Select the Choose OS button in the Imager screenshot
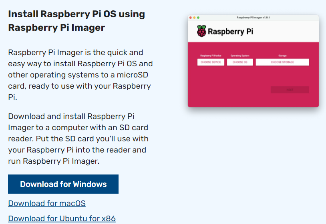The height and width of the screenshot is (224, 326). pos(240,62)
